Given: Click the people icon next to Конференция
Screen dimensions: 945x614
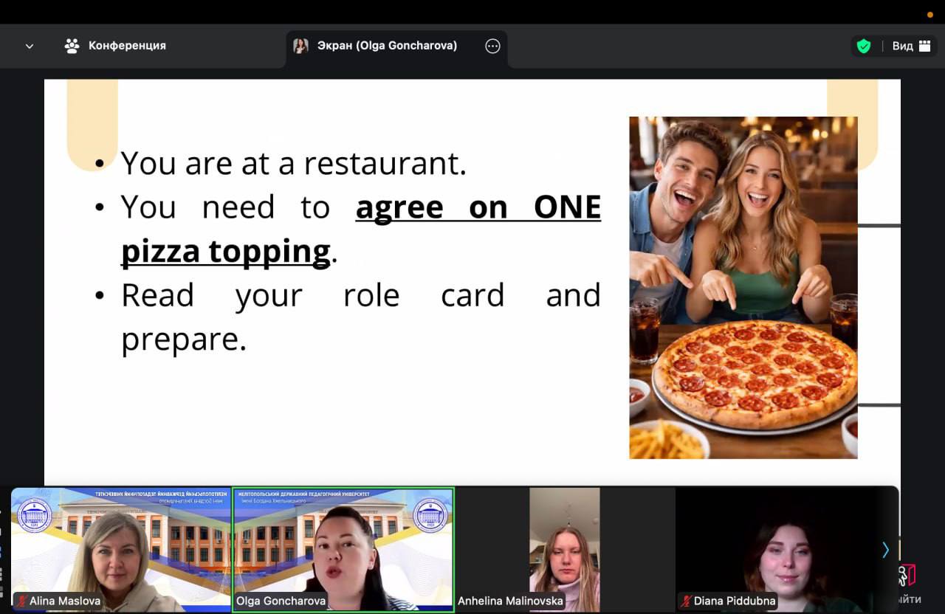Looking at the screenshot, I should [72, 46].
